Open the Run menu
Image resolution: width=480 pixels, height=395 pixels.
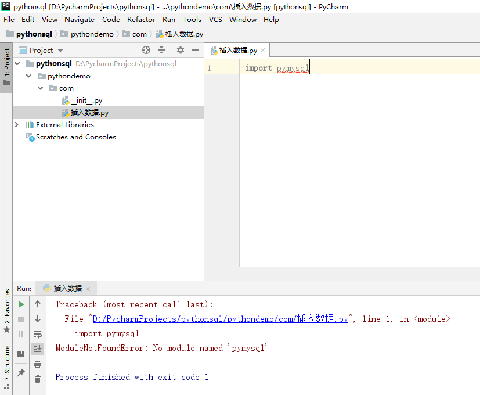(169, 20)
